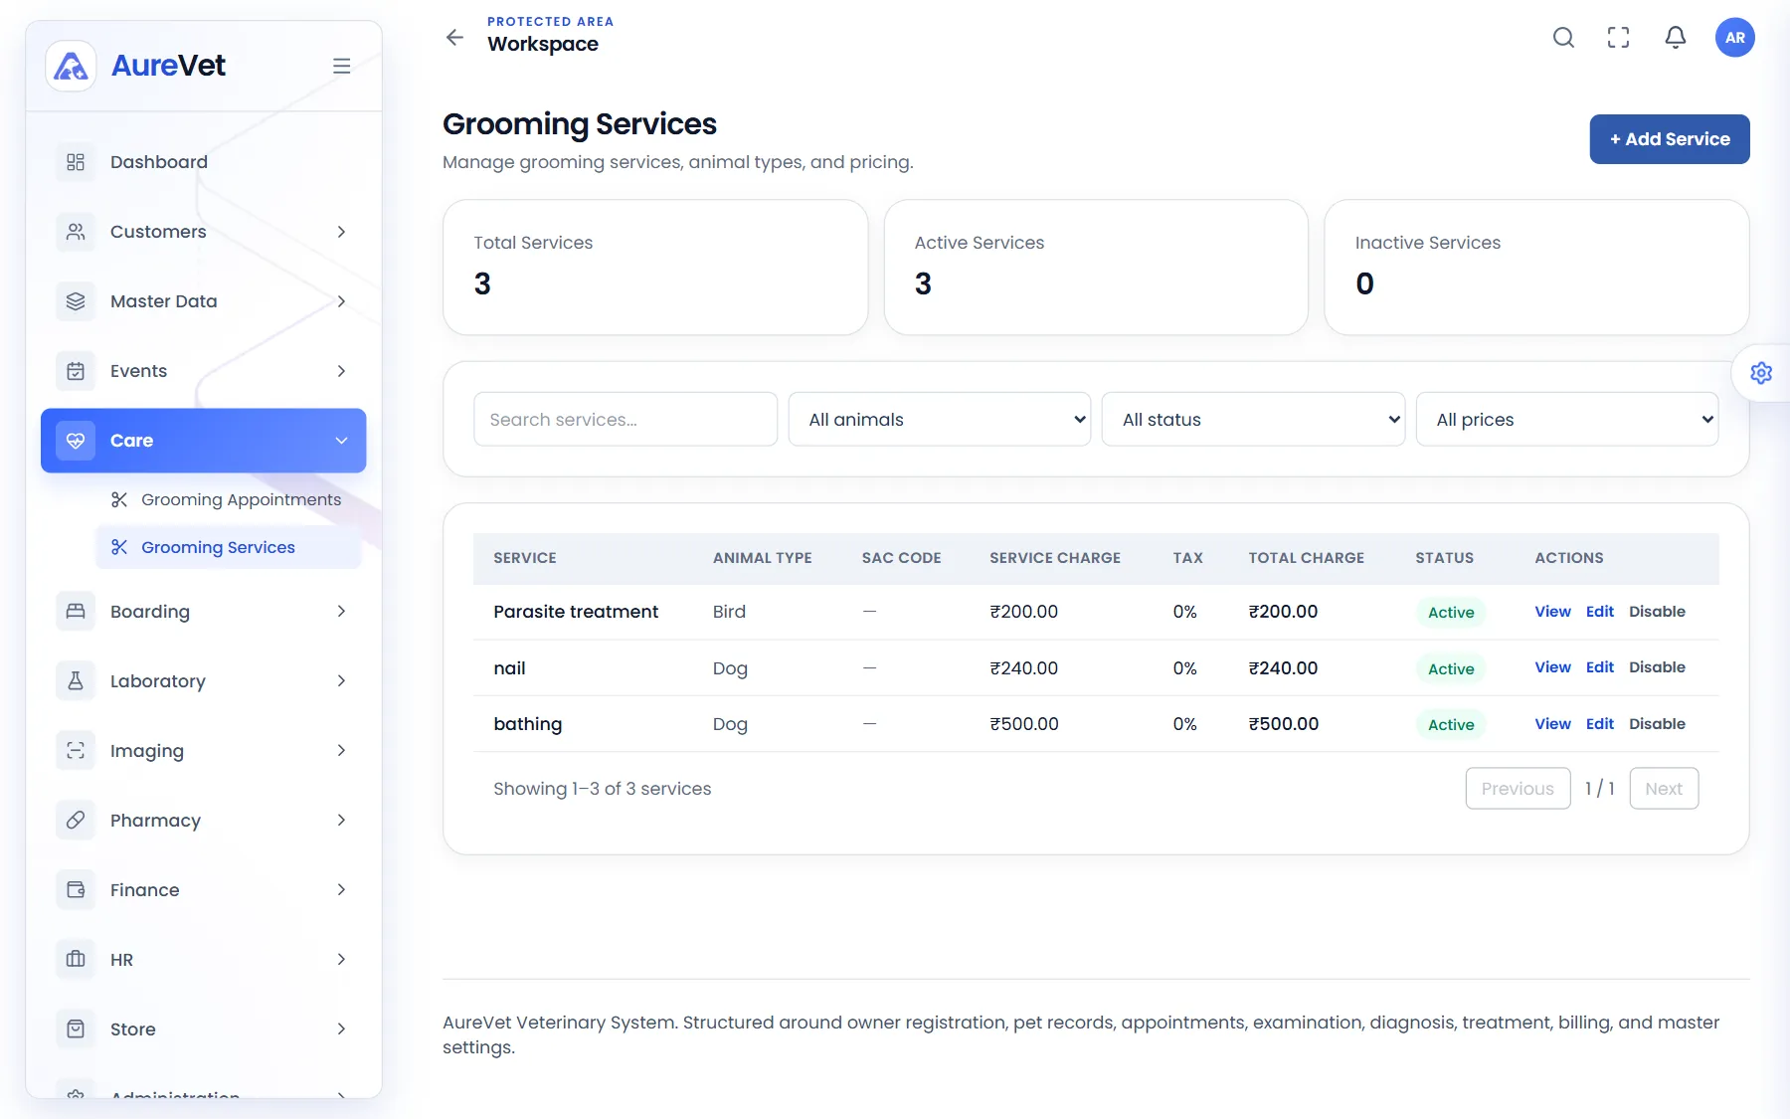Open the Dashboard menu item
Image resolution: width=1790 pixels, height=1119 pixels.
204,162
